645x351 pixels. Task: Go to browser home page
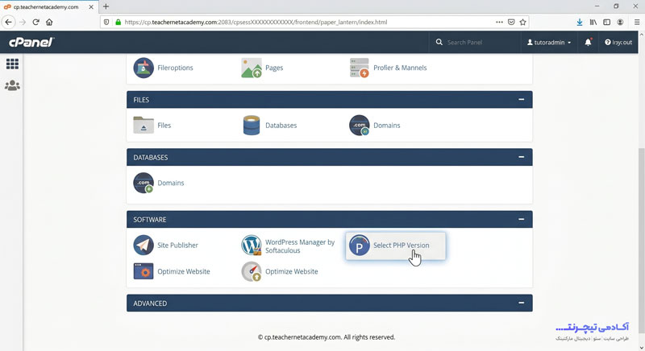pyautogui.click(x=49, y=23)
